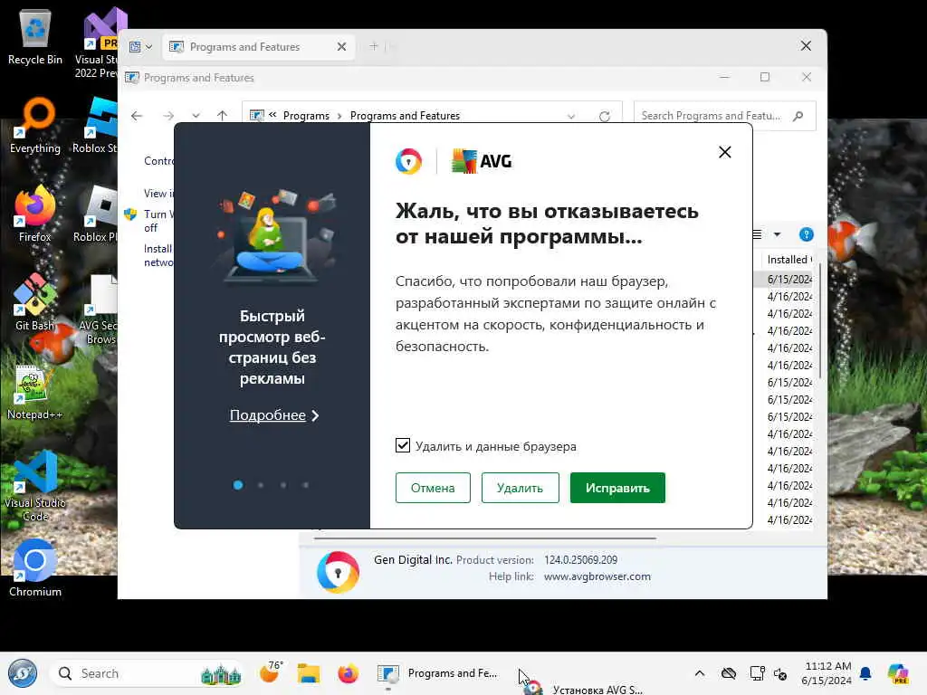Screen dimensions: 927x695
Task: Click the Отмена (Cancel) button
Action: point(433,488)
